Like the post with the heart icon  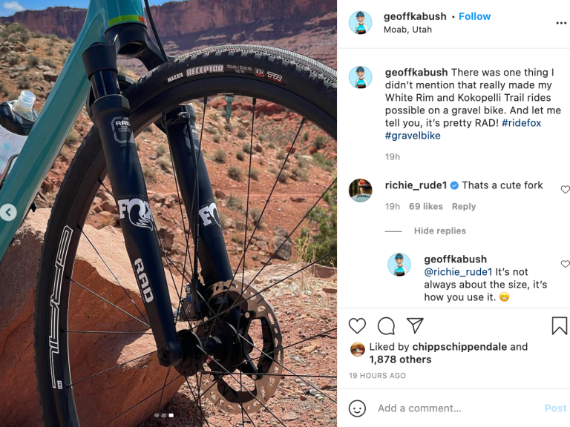coord(357,325)
